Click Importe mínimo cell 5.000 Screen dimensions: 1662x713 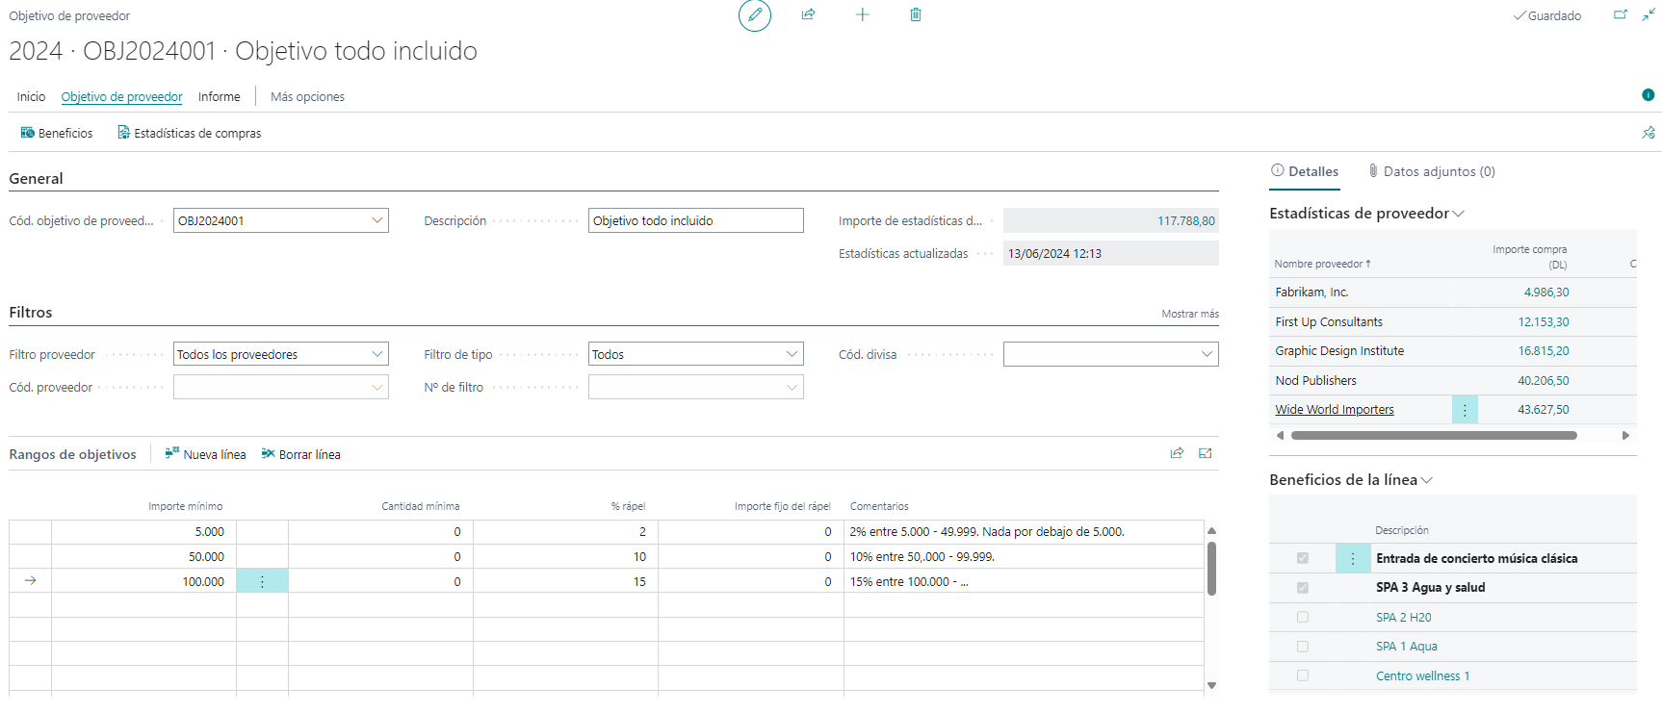coord(143,532)
